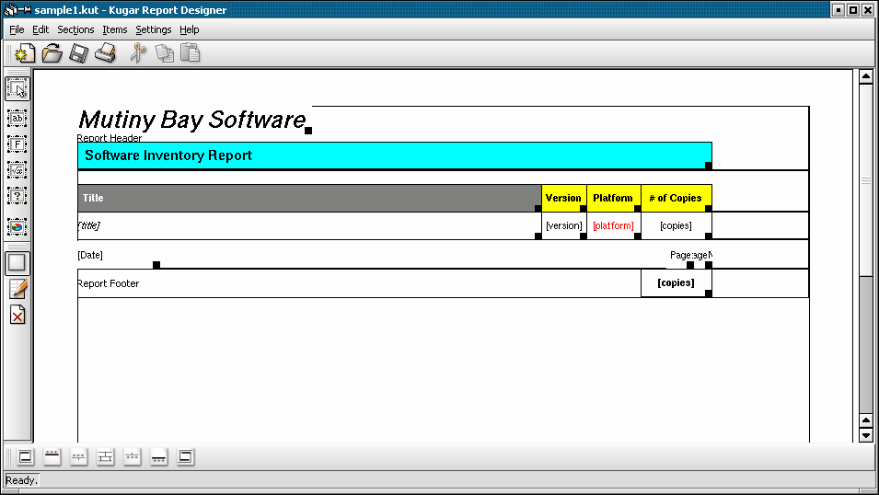The image size is (879, 495).
Task: Maximize the Kugar Report Designer window
Action: (852, 10)
